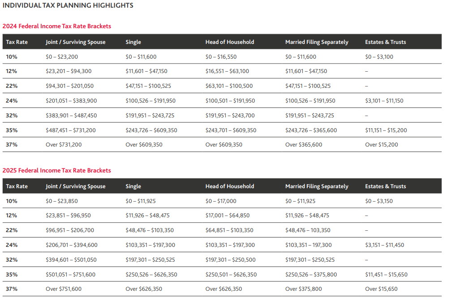
Task: Select the $16,551 – $63,100 head of household cell
Action: click(227, 71)
